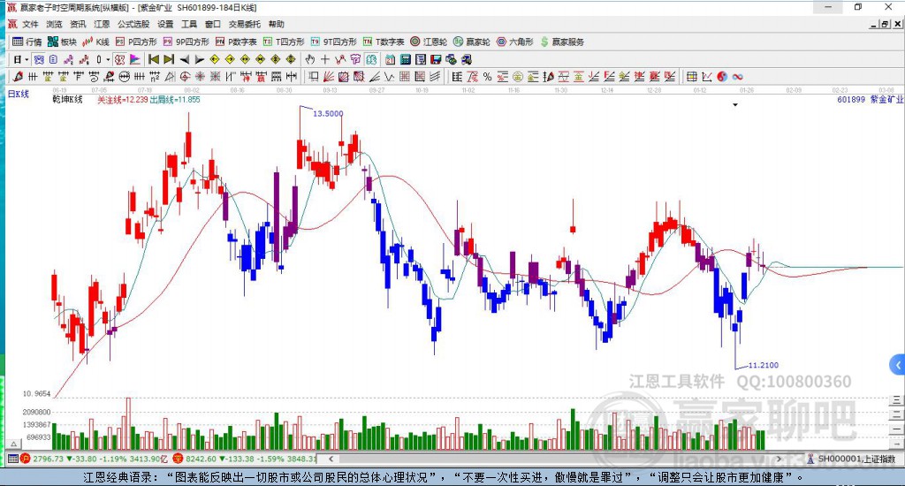
Task: Click the red infinity loop icon
Action: tap(738, 77)
